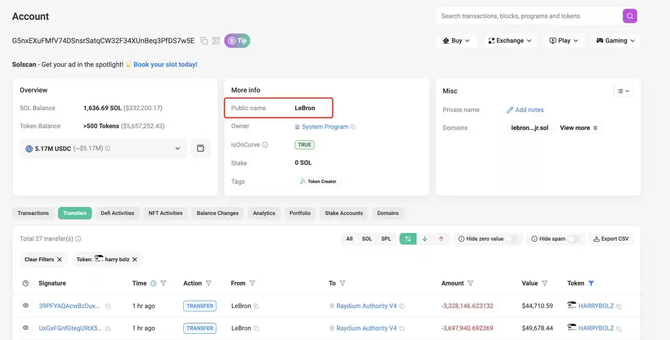670x340 pixels.
Task: Open the Value column filter
Action: coord(545,283)
